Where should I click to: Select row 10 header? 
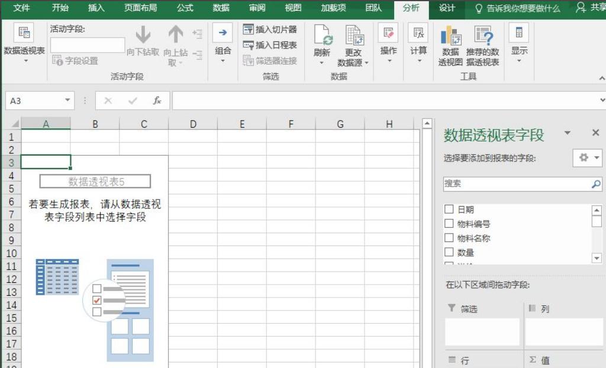pos(12,253)
